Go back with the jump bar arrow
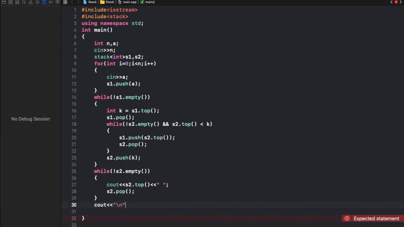404x227 pixels. 72,2
